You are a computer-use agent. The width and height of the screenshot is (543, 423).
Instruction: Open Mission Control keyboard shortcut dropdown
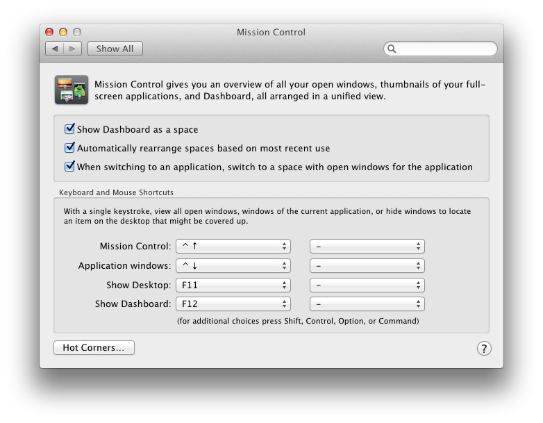[x=233, y=247]
